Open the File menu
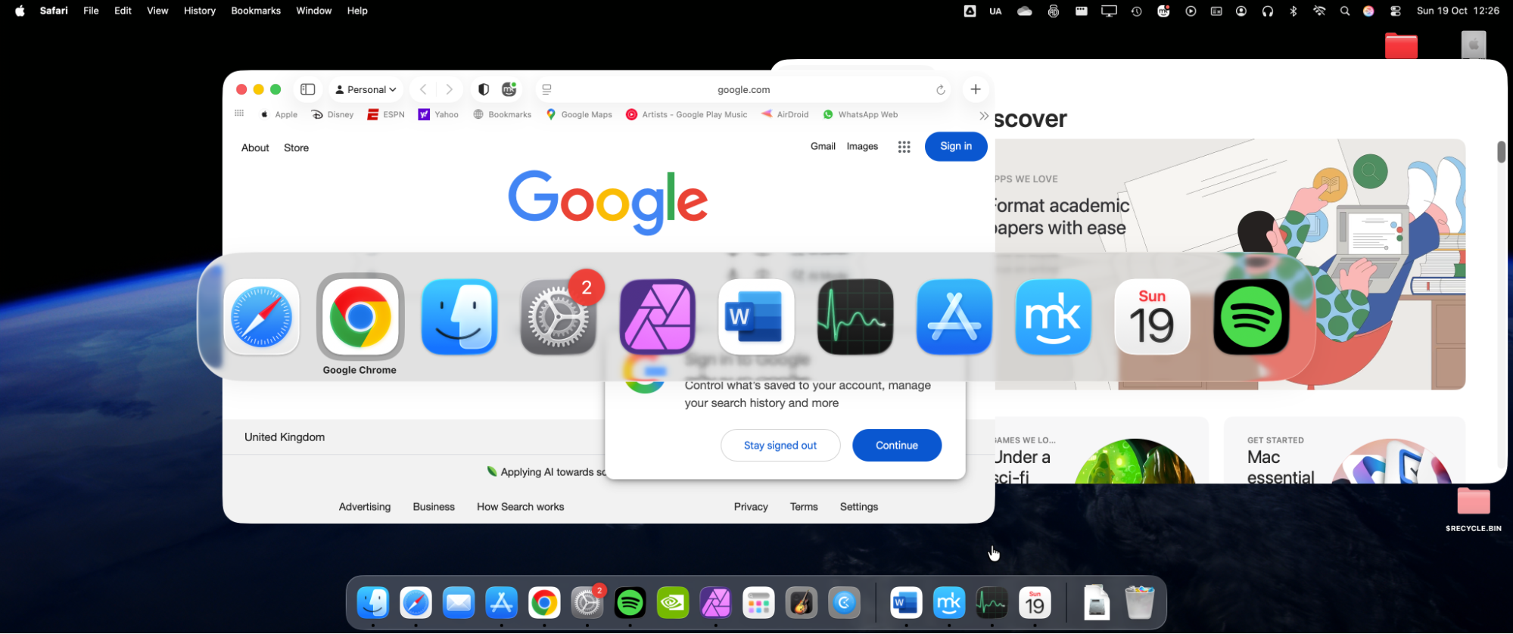The width and height of the screenshot is (1513, 634). tap(91, 11)
